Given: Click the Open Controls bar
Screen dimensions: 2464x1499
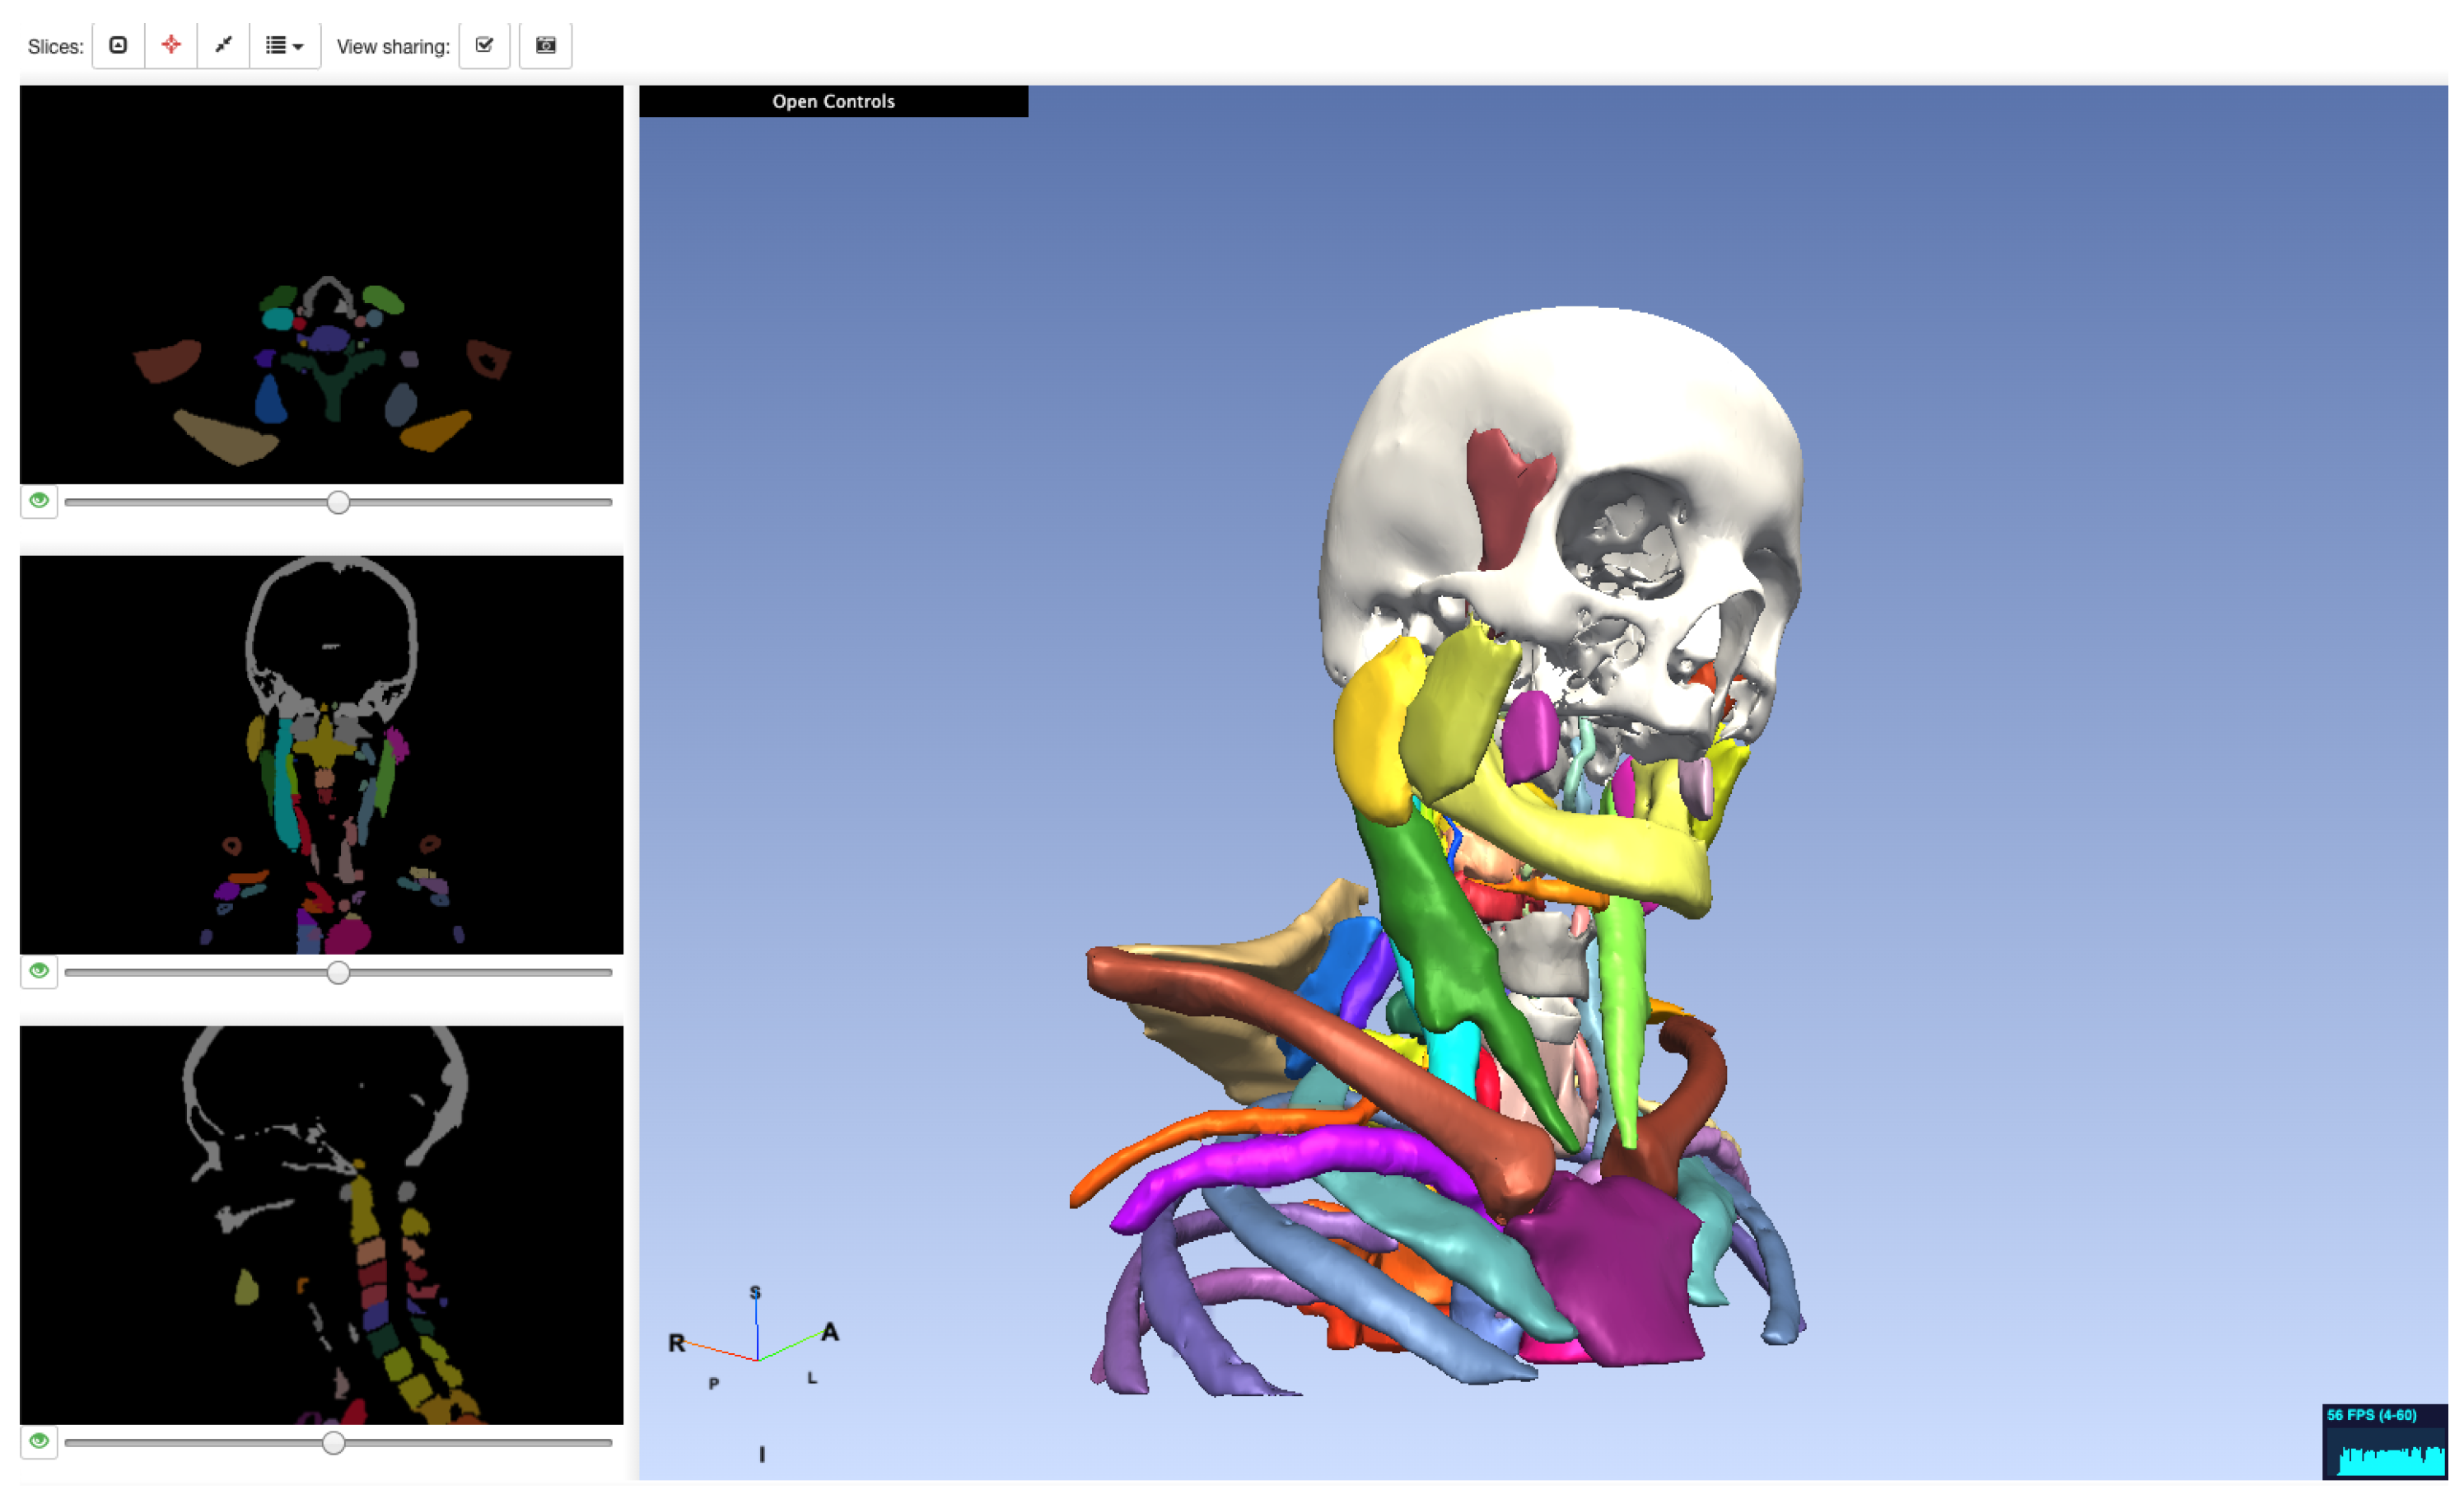Looking at the screenshot, I should click(833, 101).
